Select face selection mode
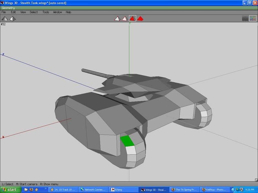 (133, 19)
